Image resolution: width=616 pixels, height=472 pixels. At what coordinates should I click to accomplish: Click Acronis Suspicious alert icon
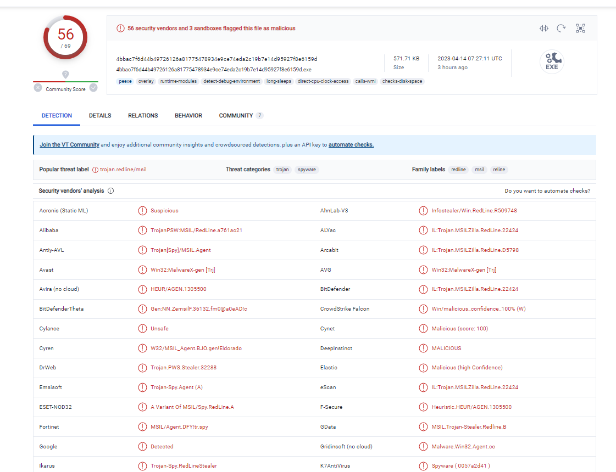[x=143, y=211]
